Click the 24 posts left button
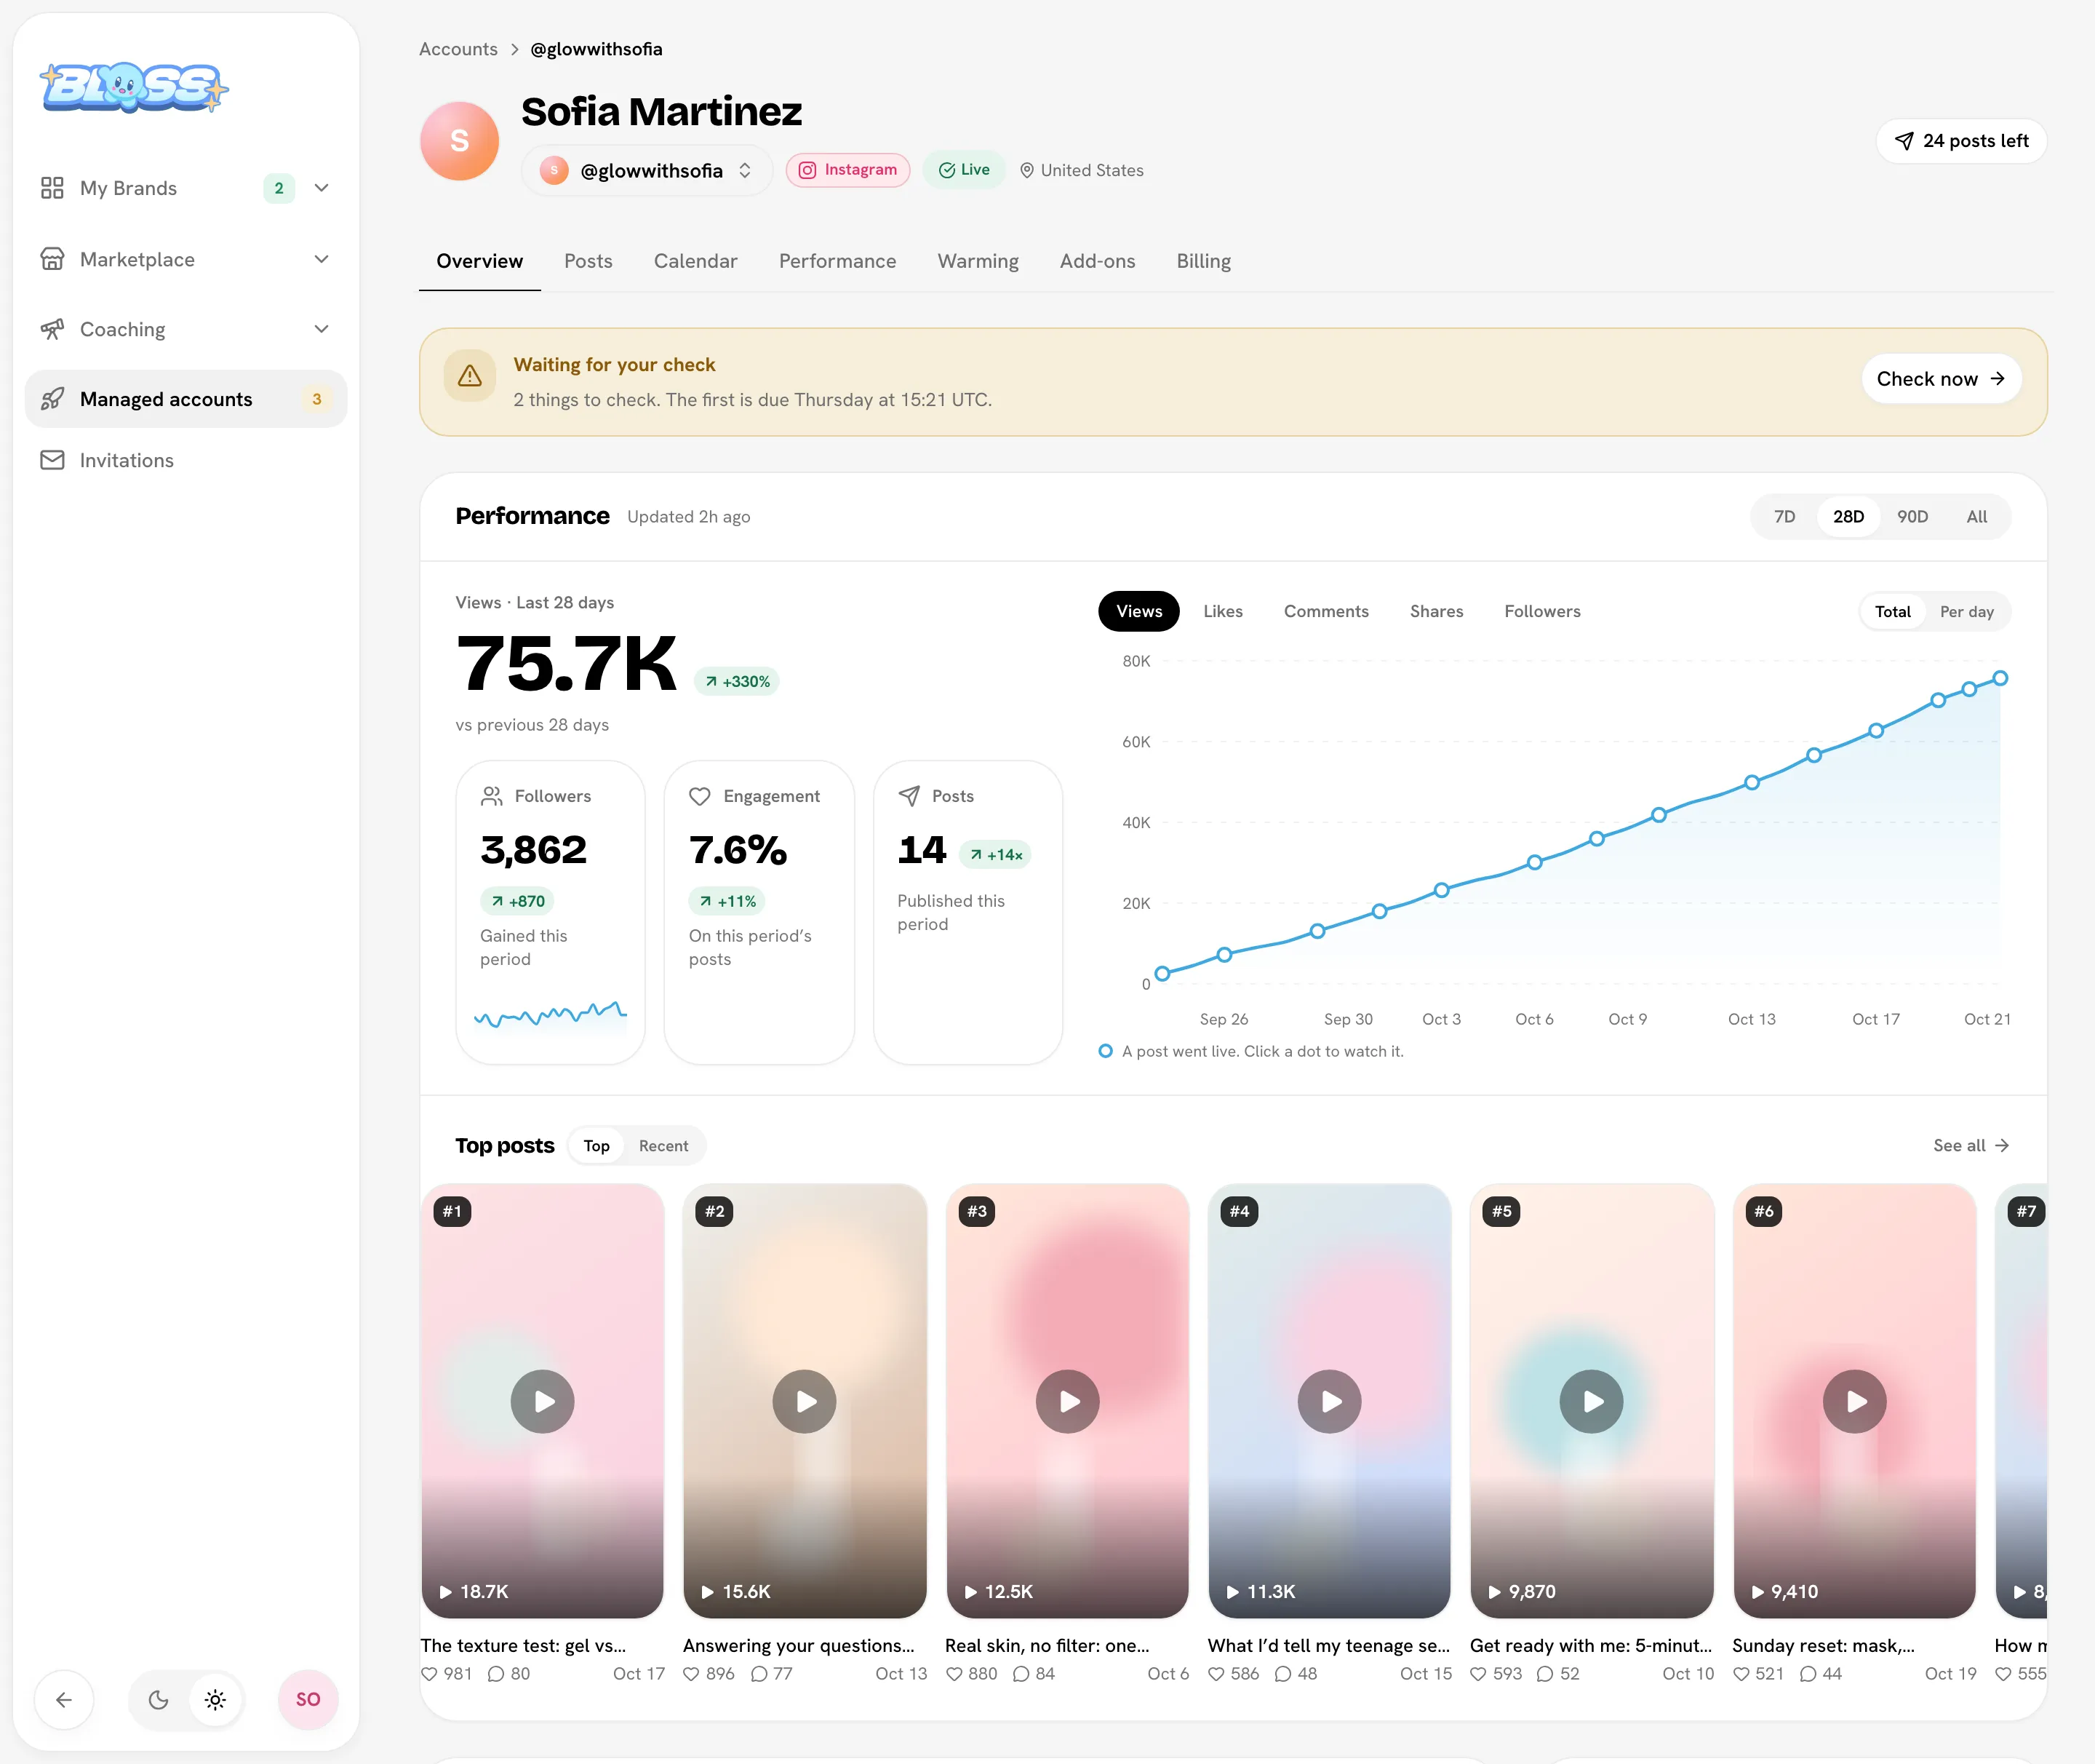Viewport: 2095px width, 1764px height. [1961, 141]
